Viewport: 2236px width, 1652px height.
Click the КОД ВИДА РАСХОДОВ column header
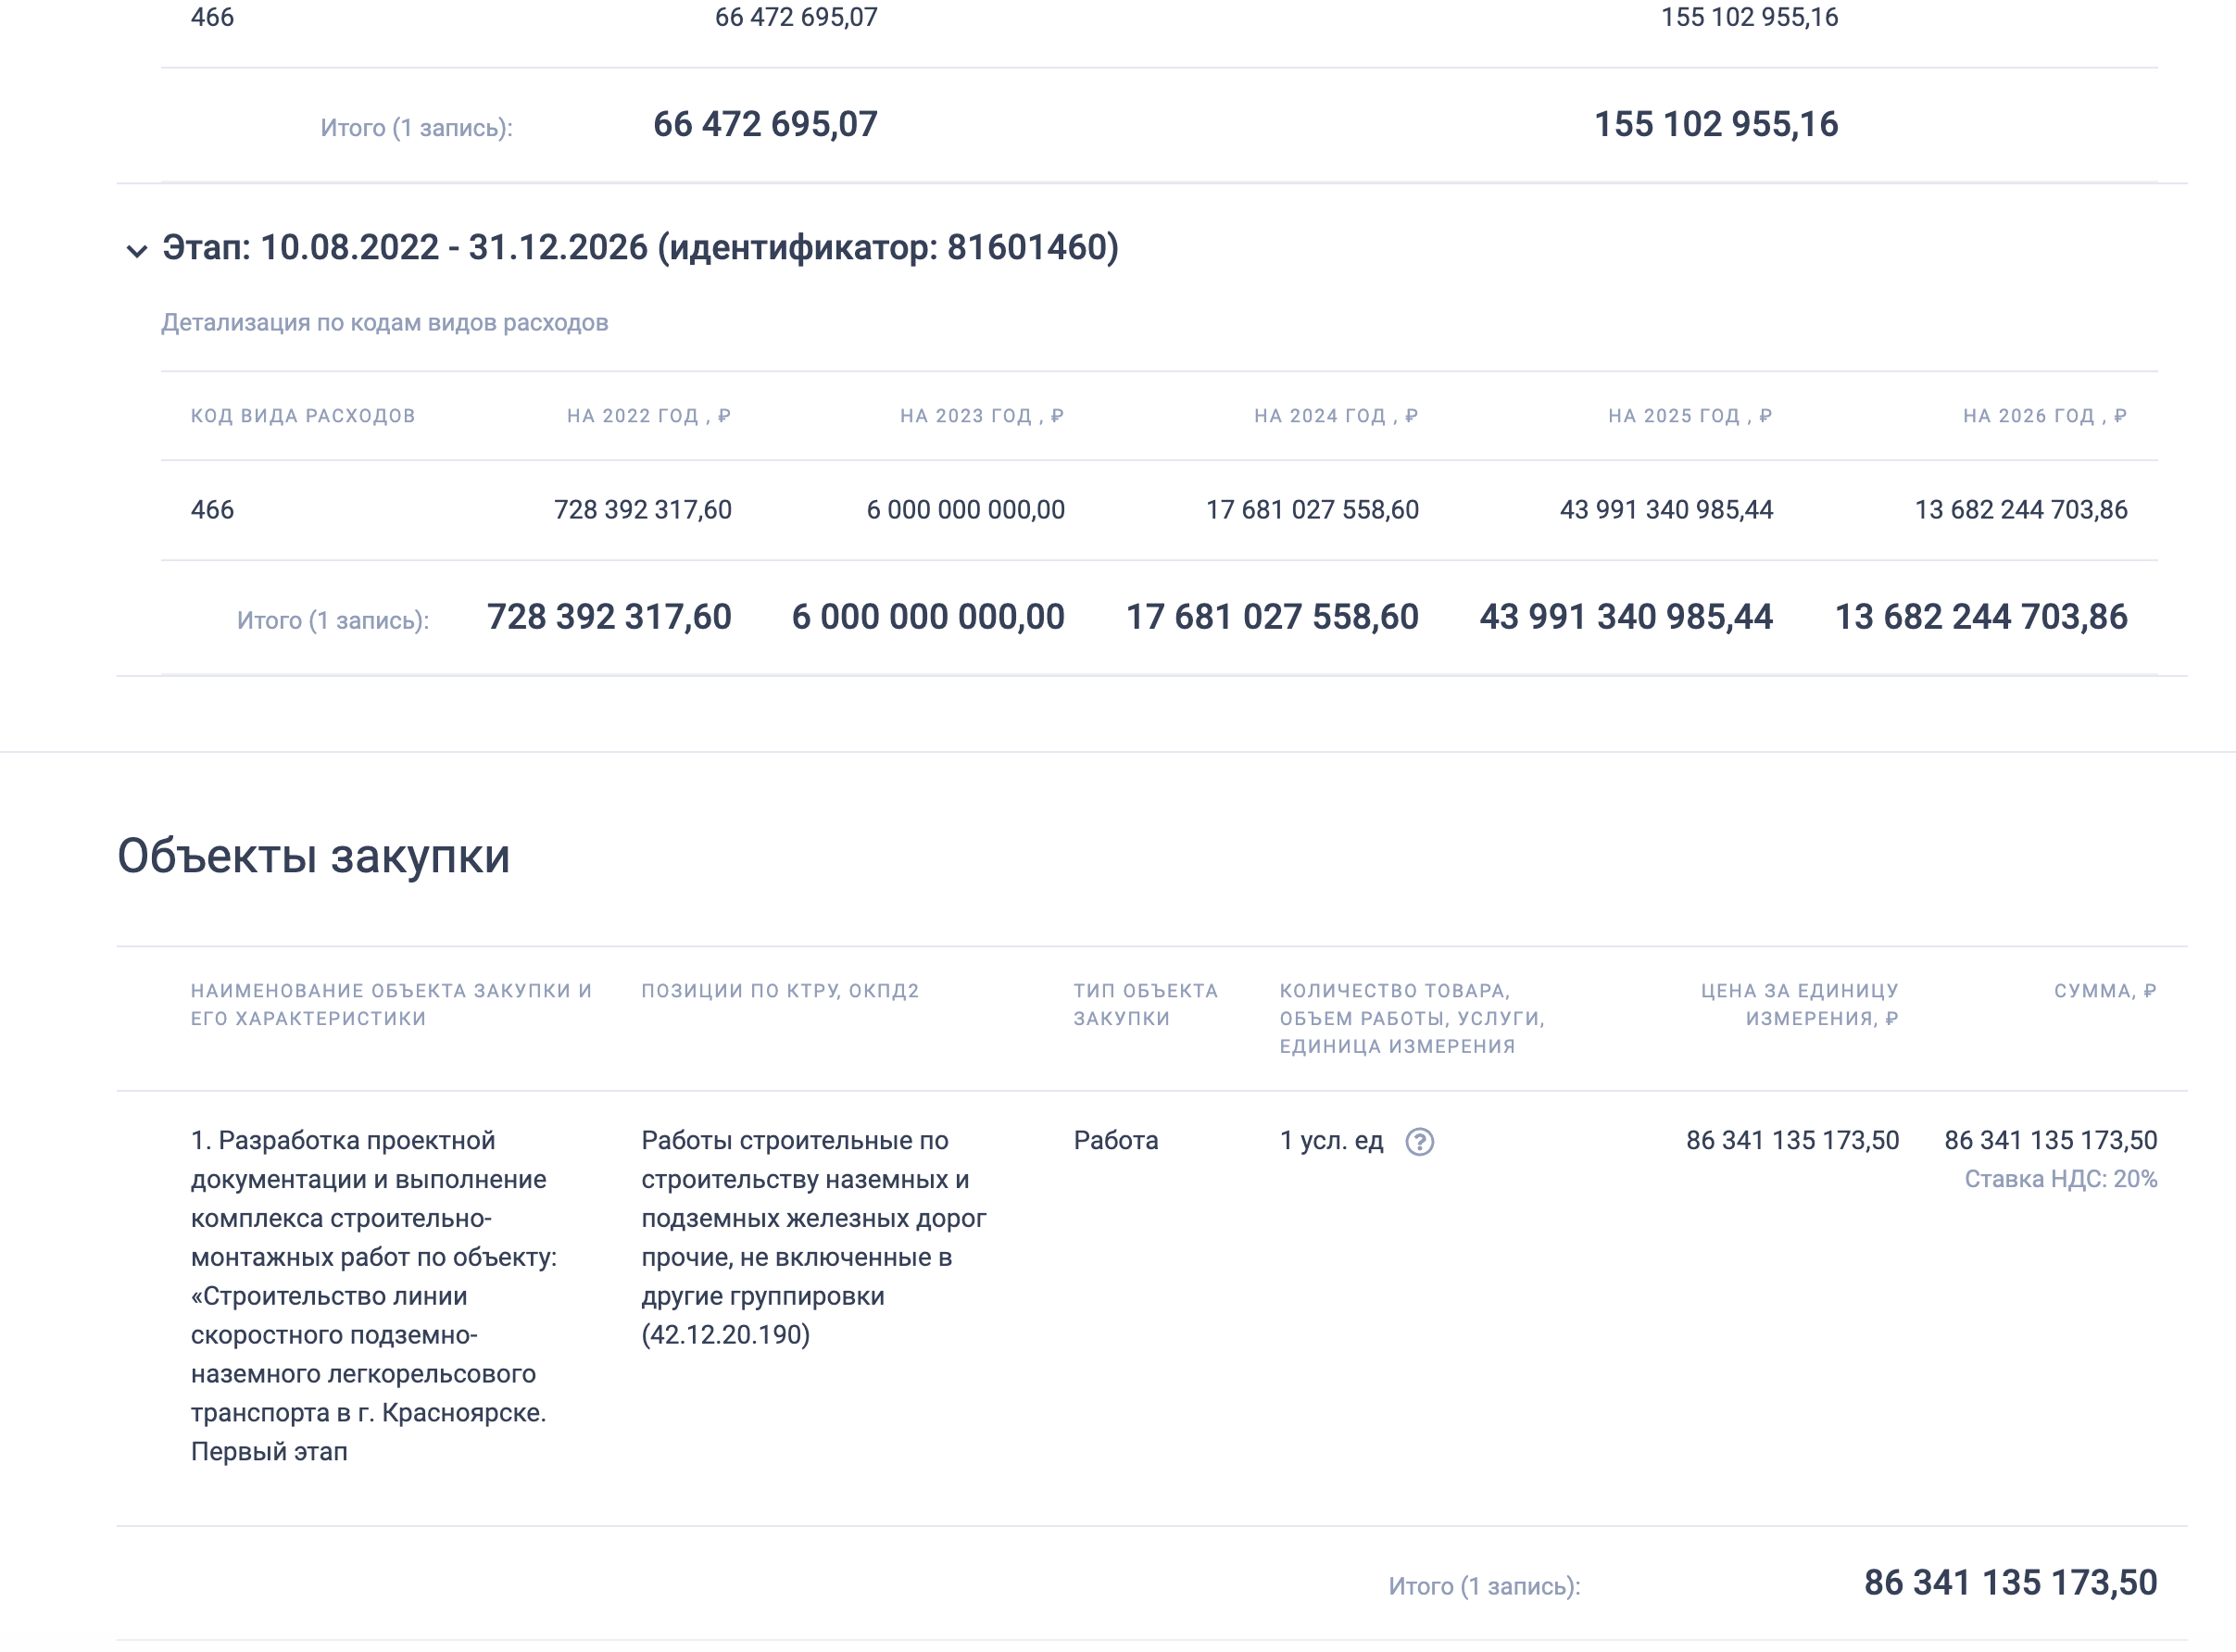(302, 416)
